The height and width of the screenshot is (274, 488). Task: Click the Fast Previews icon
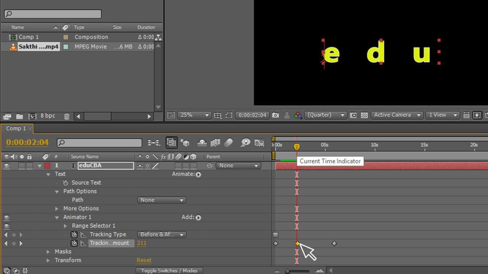pyautogui.click(x=477, y=115)
